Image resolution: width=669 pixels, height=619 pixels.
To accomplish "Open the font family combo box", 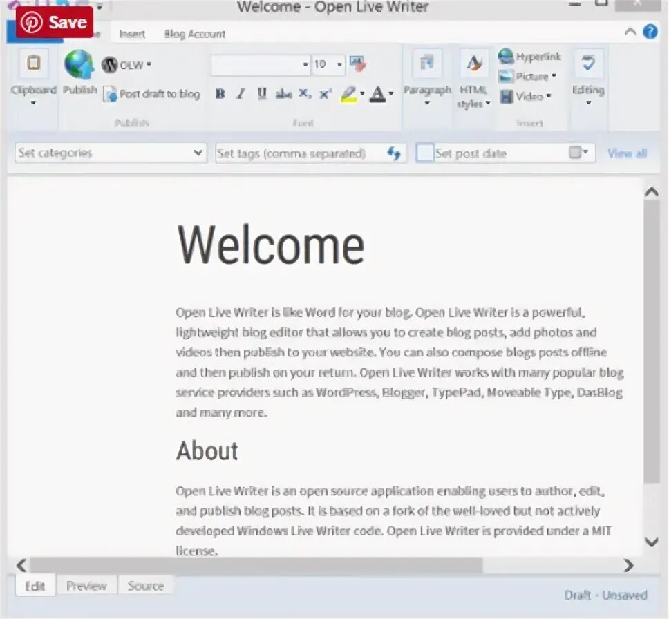I will coord(261,65).
